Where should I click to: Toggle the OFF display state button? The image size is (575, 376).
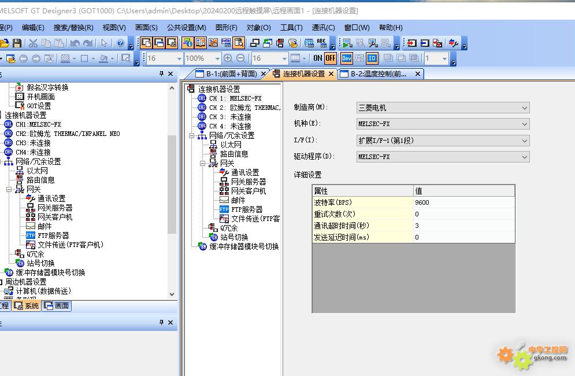point(331,58)
